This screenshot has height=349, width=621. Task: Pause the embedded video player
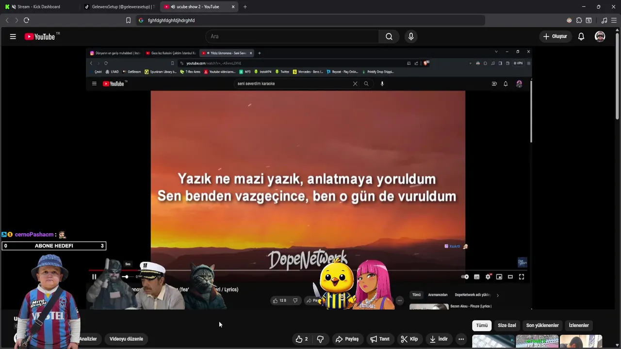pyautogui.click(x=94, y=277)
